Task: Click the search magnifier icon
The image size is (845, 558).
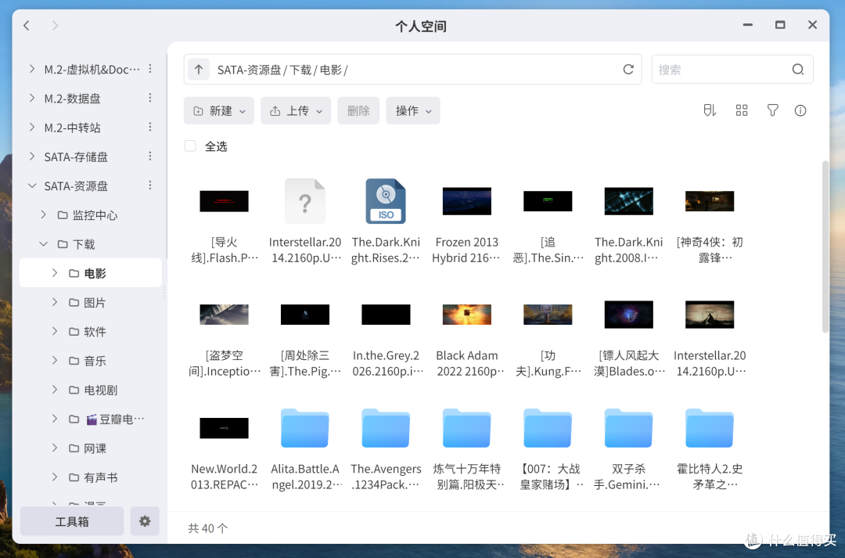Action: (798, 70)
